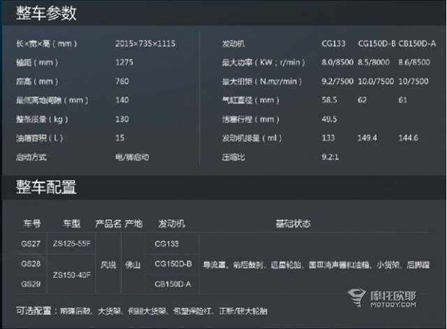Click the torque value 10/7500

(413, 82)
